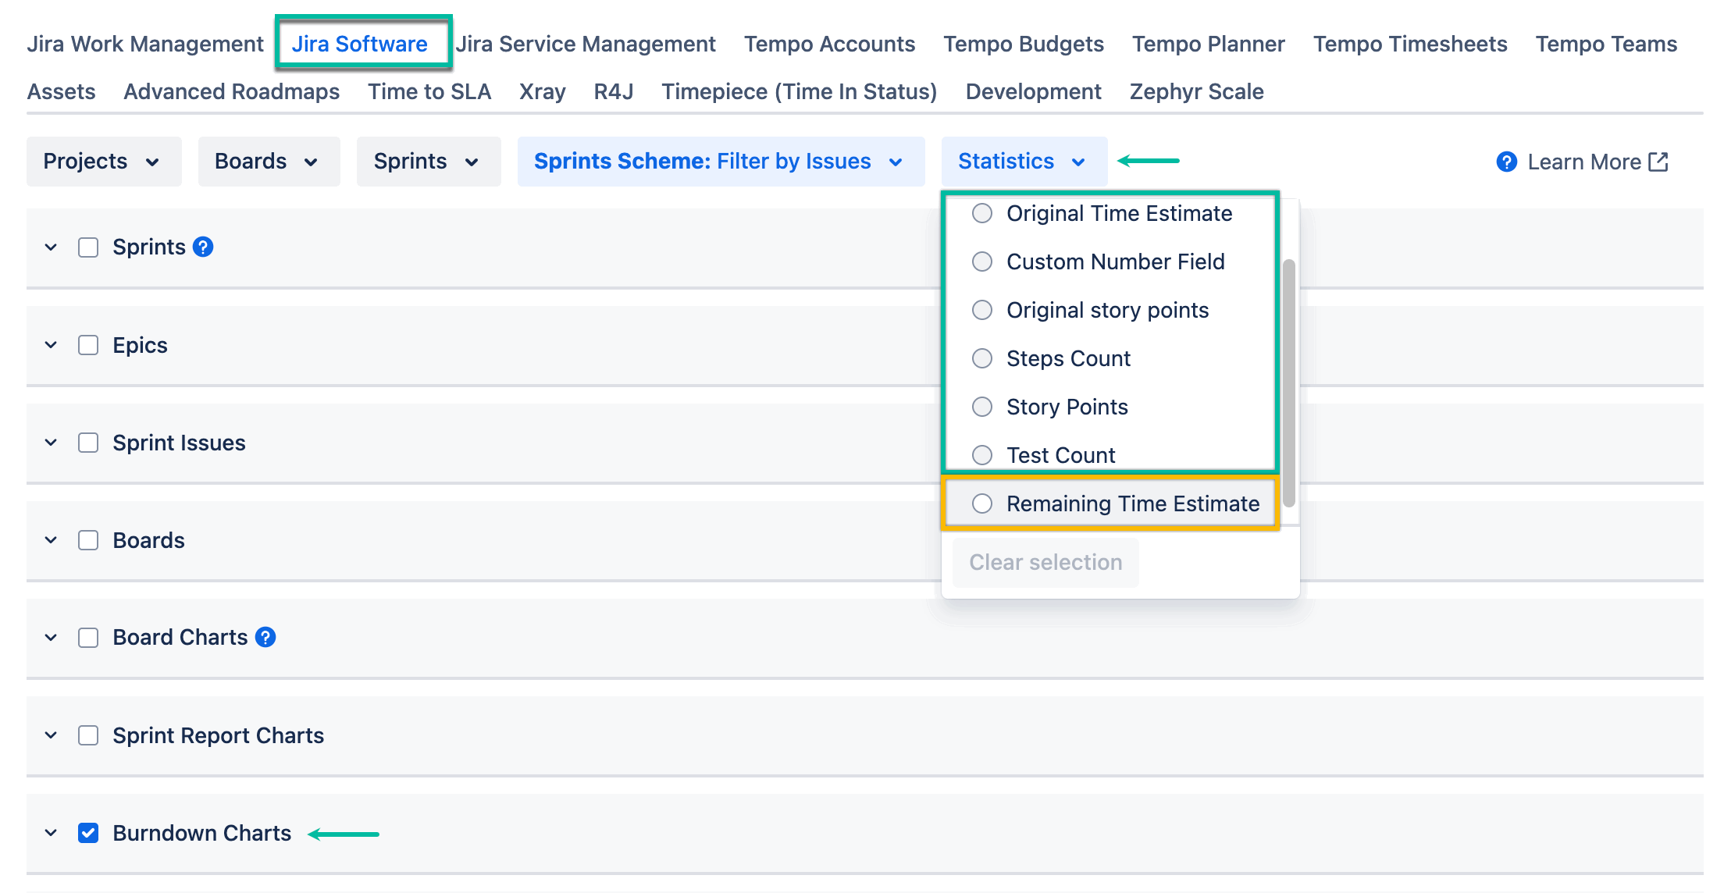
Task: Open the Sprints Scheme filter dropdown
Action: 720,162
